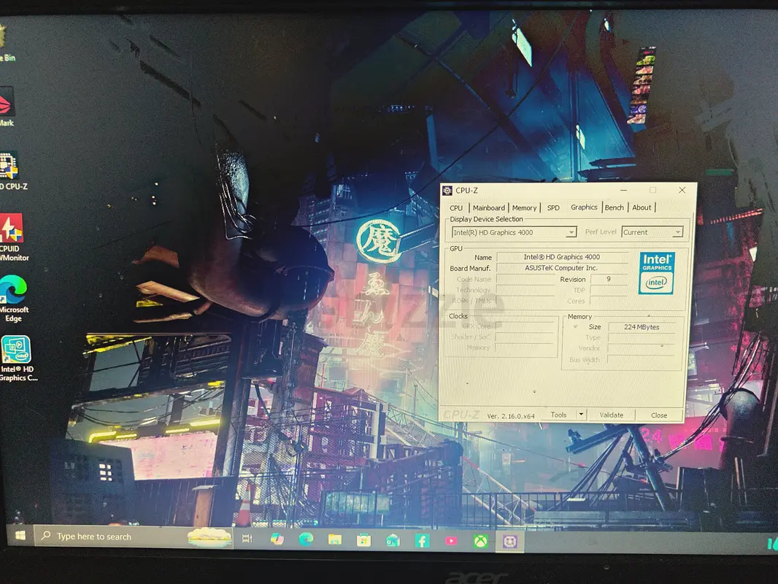
Task: Click the active CPU-Z taskbar icon
Action: [509, 542]
